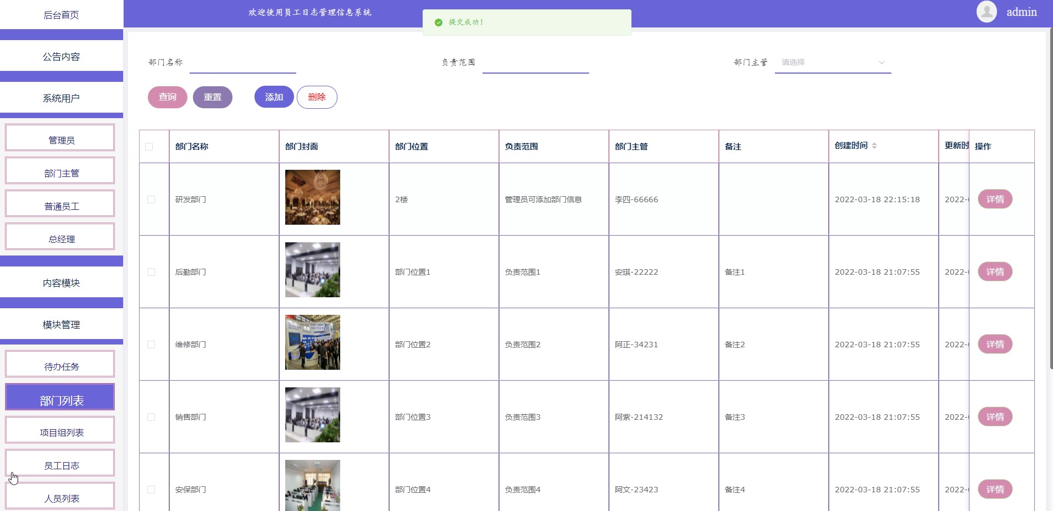Go to 后台首页 in the sidebar

[x=61, y=15]
